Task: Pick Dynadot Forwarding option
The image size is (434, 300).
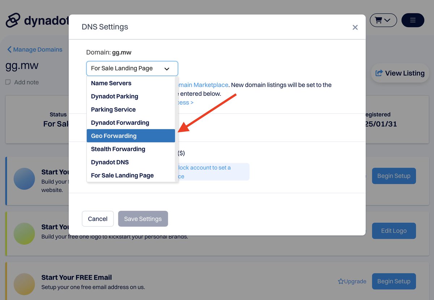Action: 131,123
